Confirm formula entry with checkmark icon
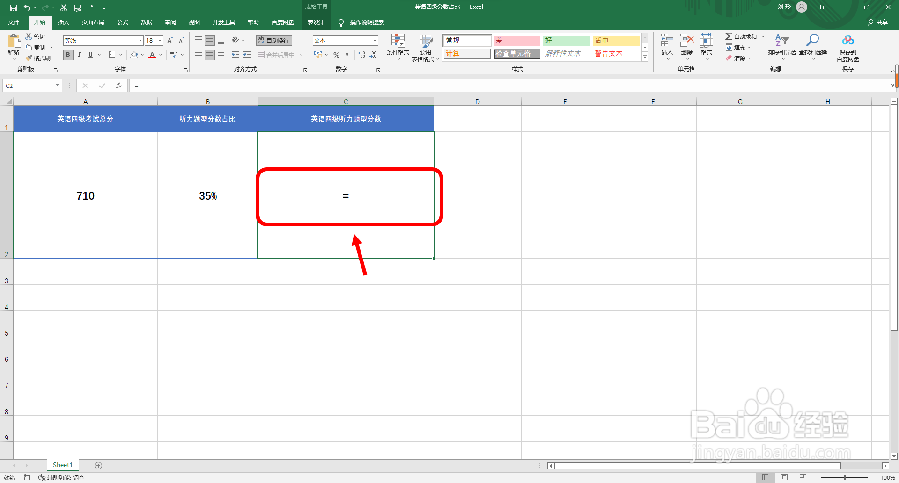The height and width of the screenshot is (483, 899). tap(102, 86)
